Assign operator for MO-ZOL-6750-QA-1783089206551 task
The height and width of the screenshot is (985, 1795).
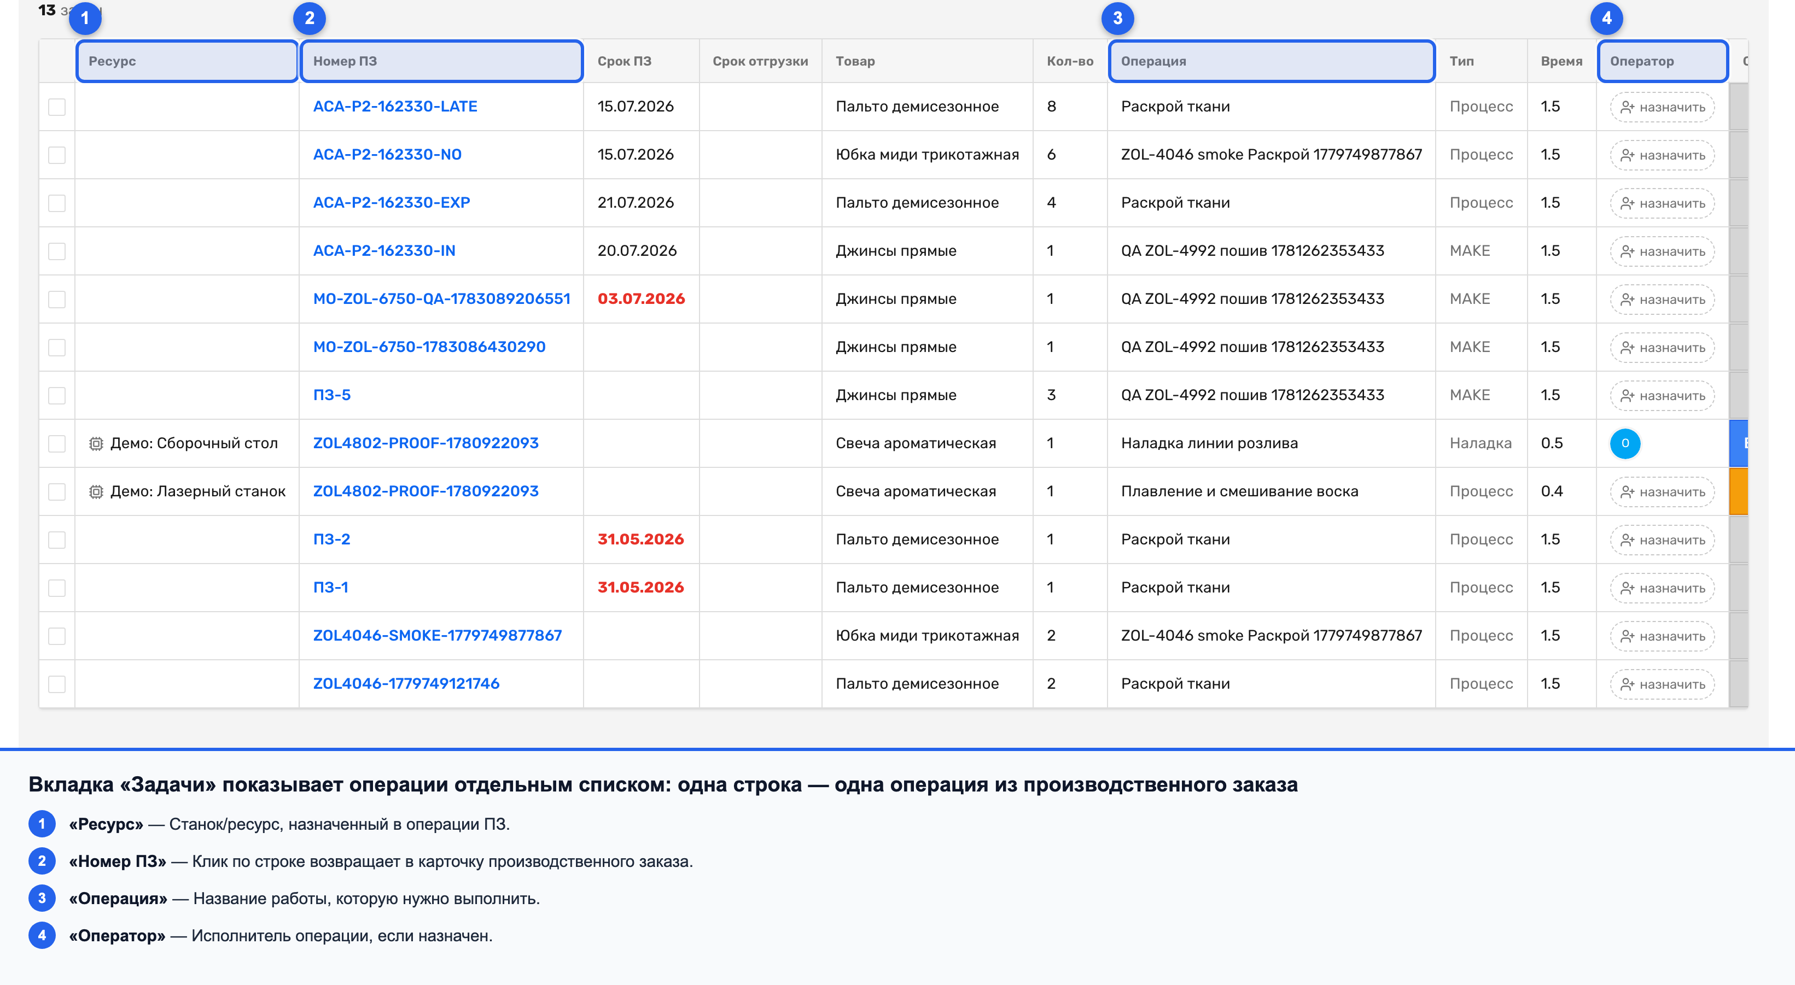tap(1662, 300)
